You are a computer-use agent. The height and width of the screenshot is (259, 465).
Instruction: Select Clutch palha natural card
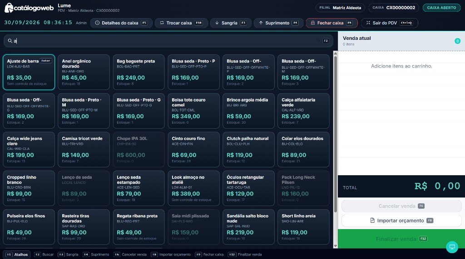pos(248,149)
